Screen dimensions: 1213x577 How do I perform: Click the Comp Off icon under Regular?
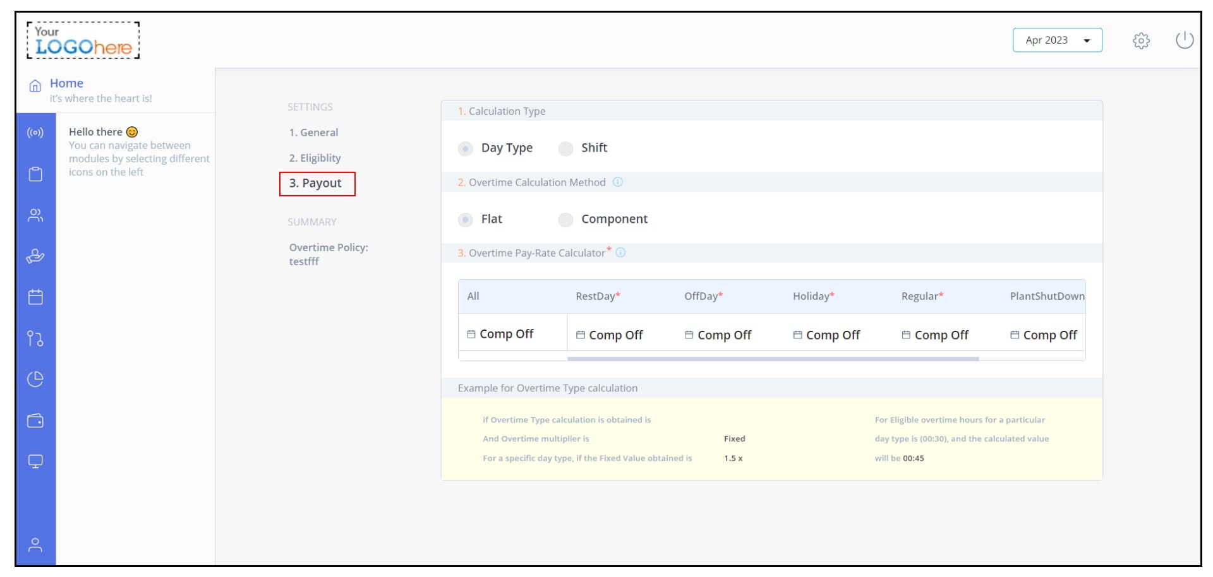(906, 335)
